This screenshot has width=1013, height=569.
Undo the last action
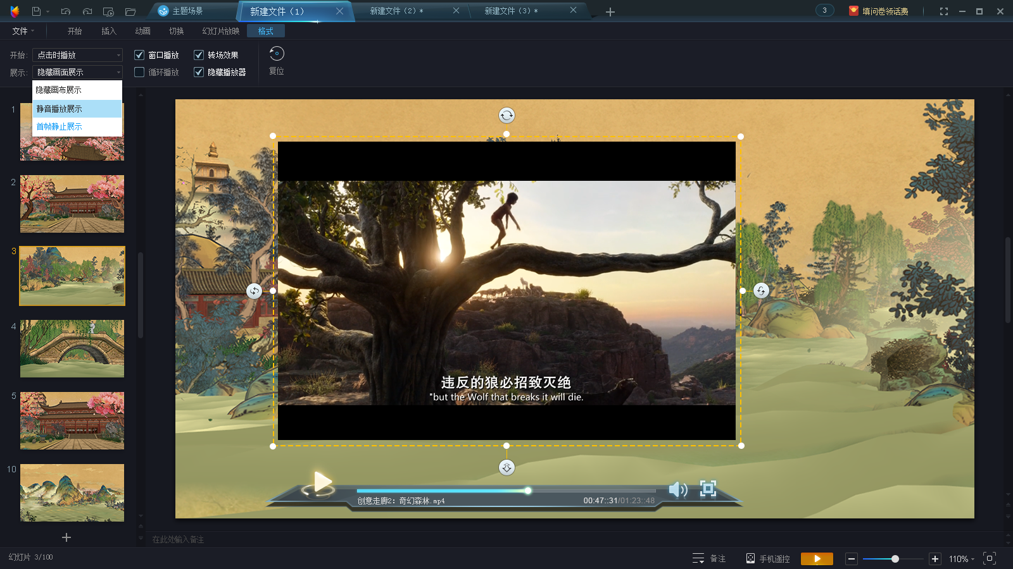click(x=66, y=11)
